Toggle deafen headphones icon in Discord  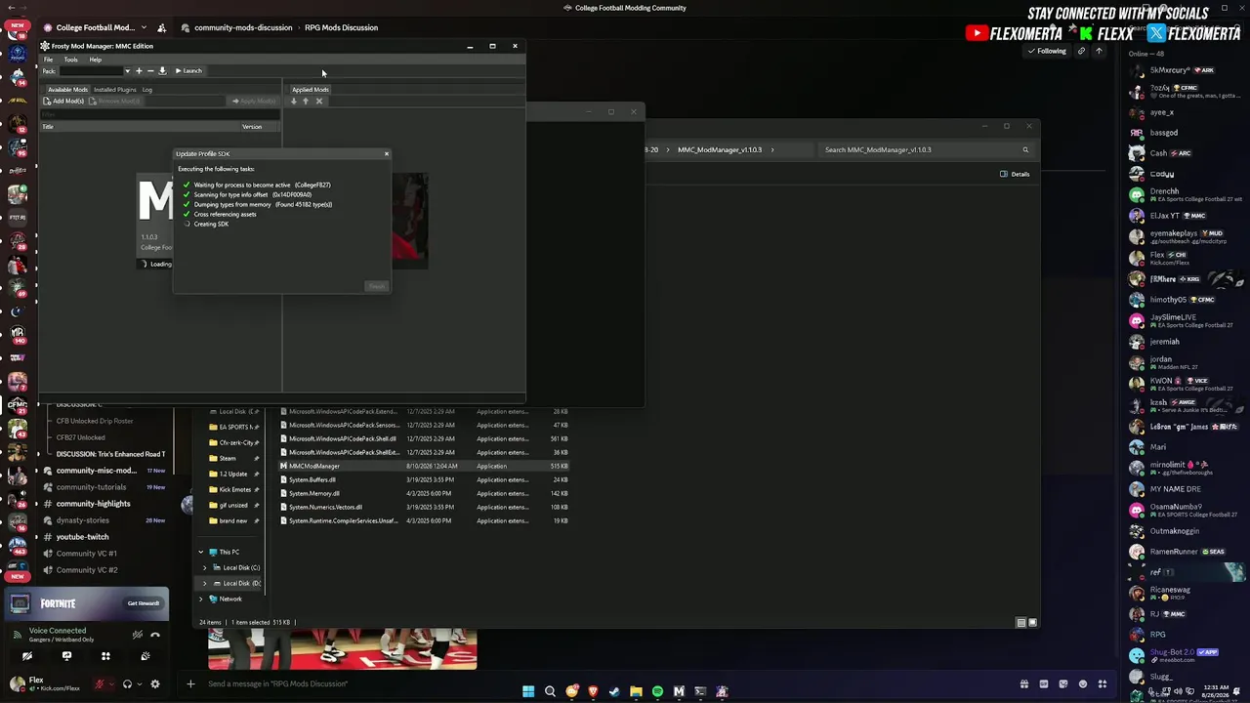[x=127, y=683]
